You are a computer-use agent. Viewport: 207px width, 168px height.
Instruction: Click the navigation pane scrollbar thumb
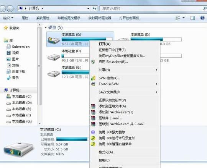pyautogui.click(x=39, y=66)
